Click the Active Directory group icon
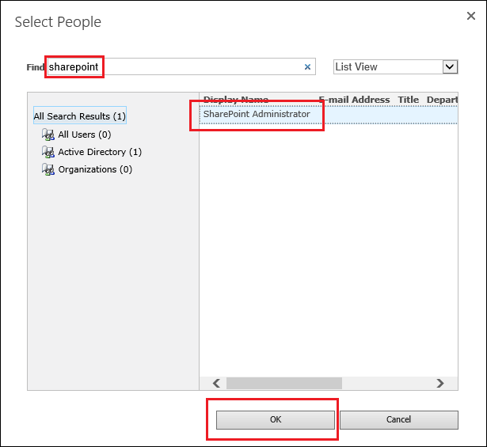Viewport: 487px width, 447px height. [x=48, y=152]
